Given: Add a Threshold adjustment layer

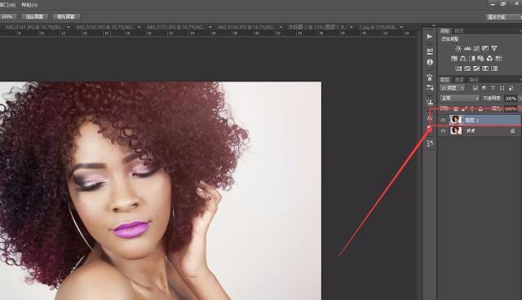Looking at the screenshot, I should pyautogui.click(x=476, y=68).
